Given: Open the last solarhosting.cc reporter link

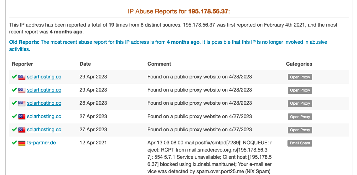Looking at the screenshot, I should (x=44, y=130).
